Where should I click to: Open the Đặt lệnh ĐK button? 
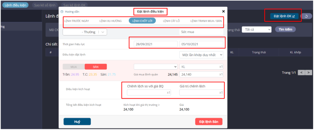(284, 16)
